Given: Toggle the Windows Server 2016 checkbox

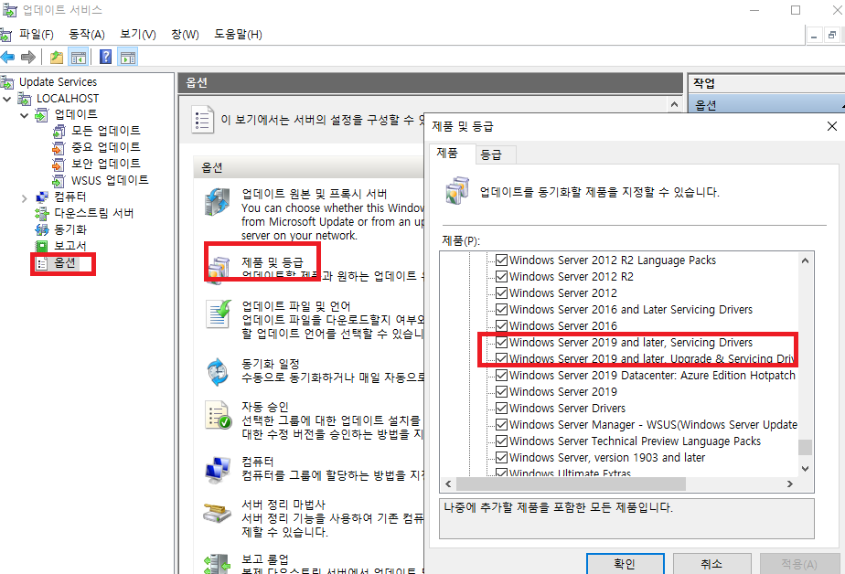Looking at the screenshot, I should [502, 325].
